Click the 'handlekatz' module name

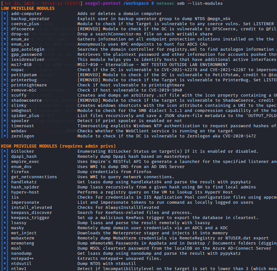click(24, 182)
